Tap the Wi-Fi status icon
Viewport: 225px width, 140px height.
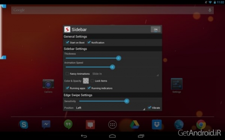point(210,2)
